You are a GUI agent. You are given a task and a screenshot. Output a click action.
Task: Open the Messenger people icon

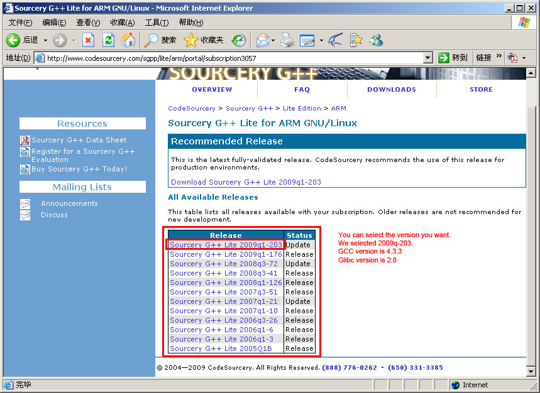point(377,40)
